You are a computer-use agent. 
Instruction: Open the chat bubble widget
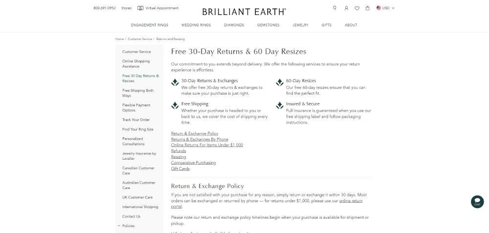coord(477,202)
